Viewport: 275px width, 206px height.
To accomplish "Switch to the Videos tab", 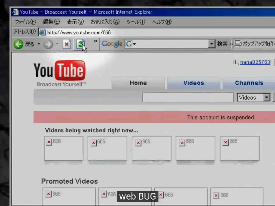I will tap(194, 83).
